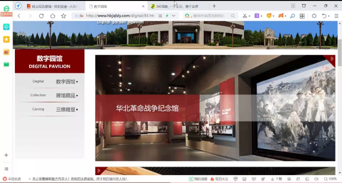The width and height of the screenshot is (342, 183).
Task: Open the 展馆藏品 Collection menu item
Action: pos(50,95)
